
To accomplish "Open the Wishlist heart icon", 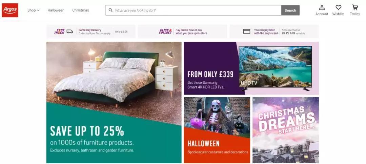I will (338, 8).
